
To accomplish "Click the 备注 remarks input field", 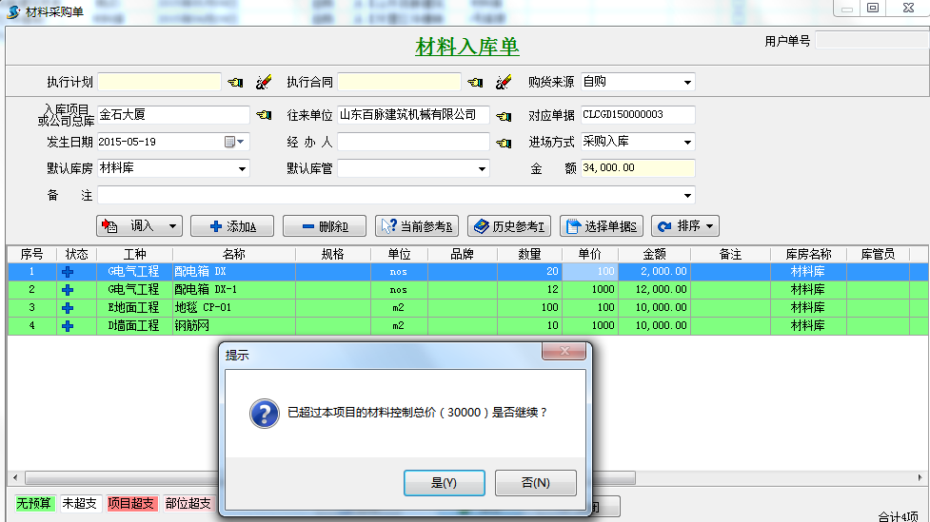I will coord(390,196).
